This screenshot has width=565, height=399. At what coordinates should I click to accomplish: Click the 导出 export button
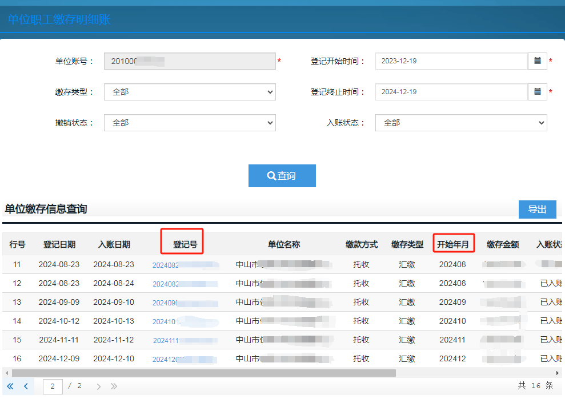click(x=537, y=209)
